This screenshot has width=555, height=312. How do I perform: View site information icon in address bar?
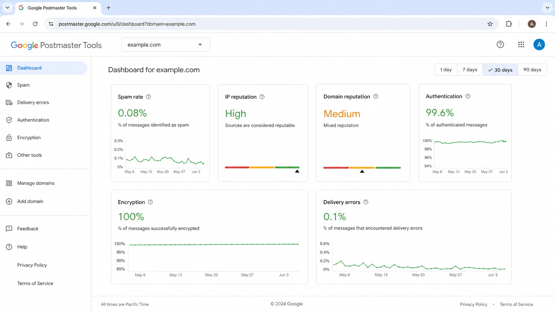tap(51, 24)
